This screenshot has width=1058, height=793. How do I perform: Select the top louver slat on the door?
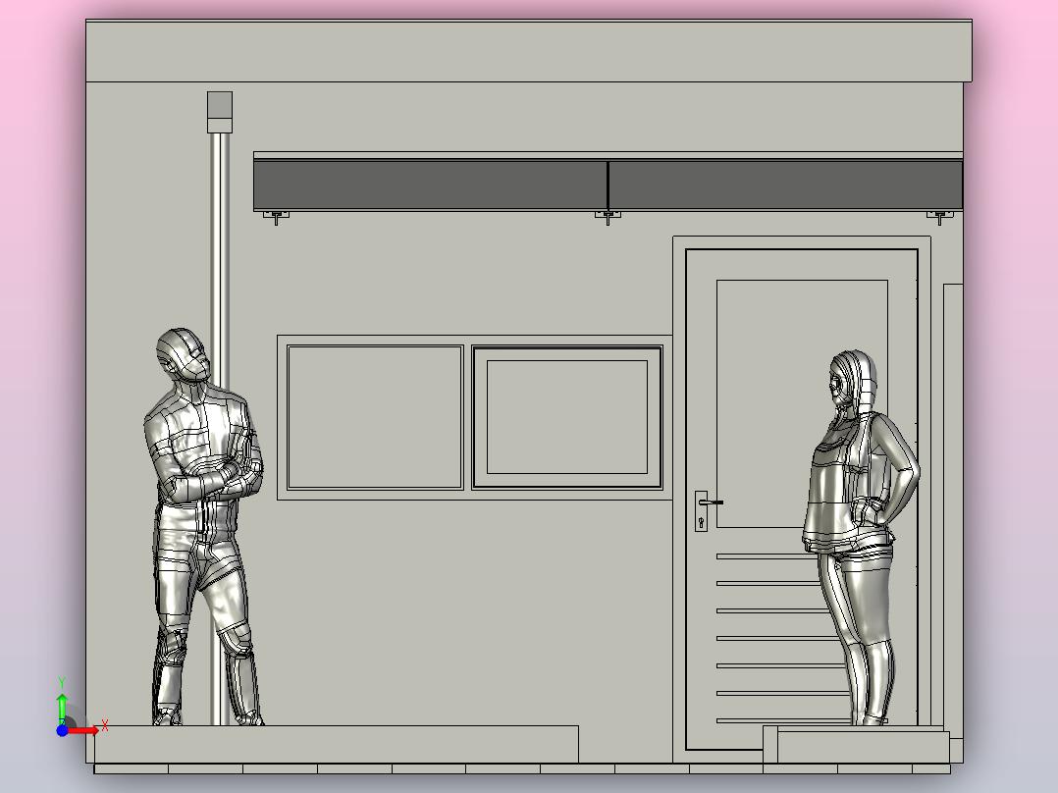pyautogui.click(x=767, y=556)
